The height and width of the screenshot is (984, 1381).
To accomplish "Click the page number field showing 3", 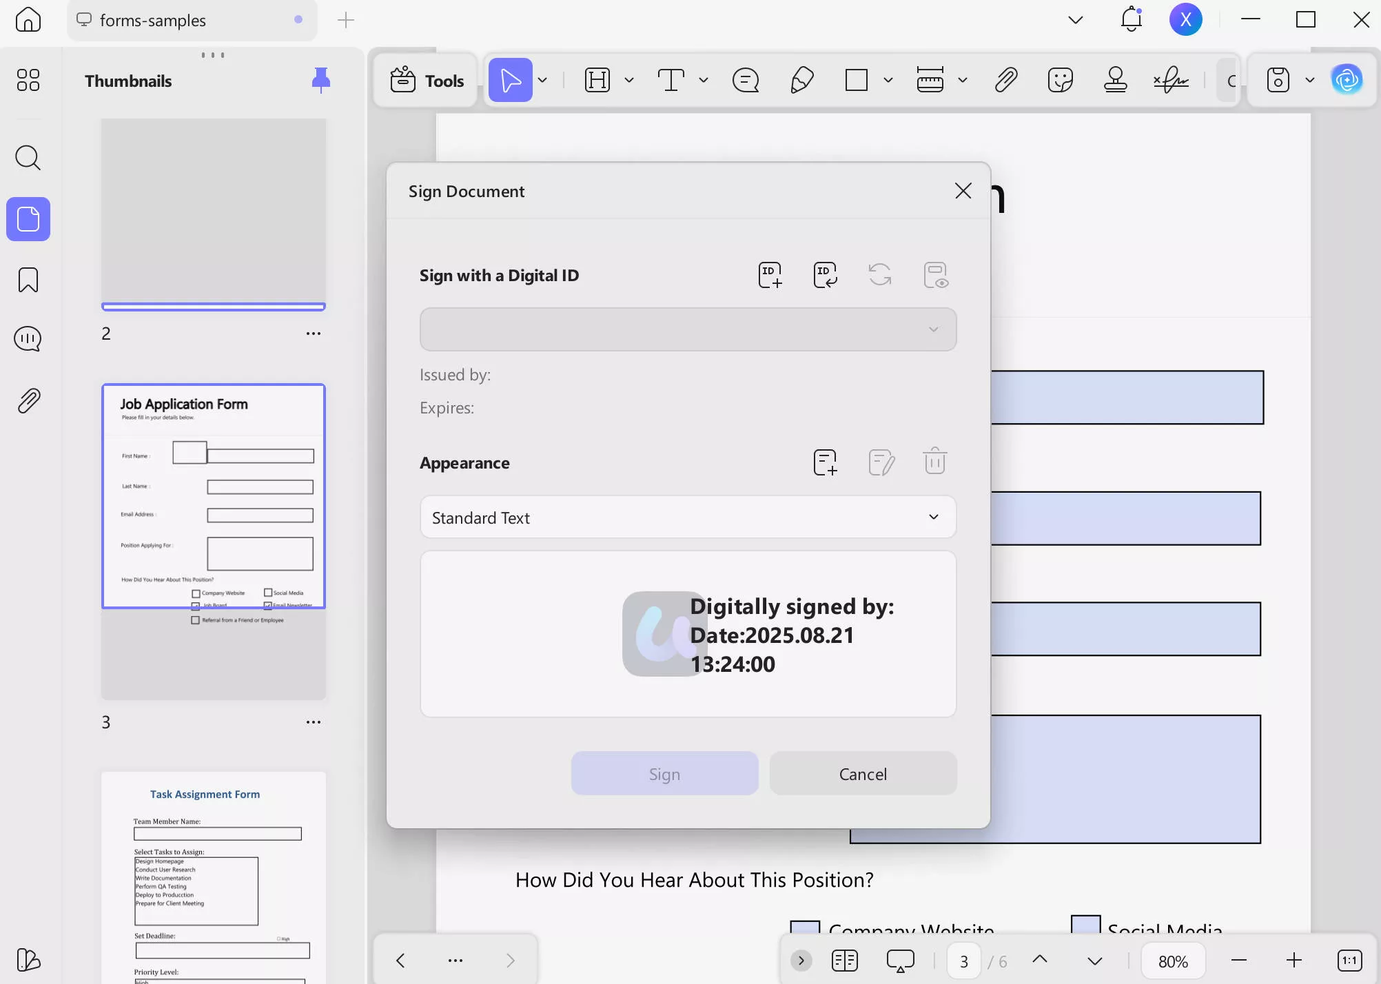I will tap(963, 960).
